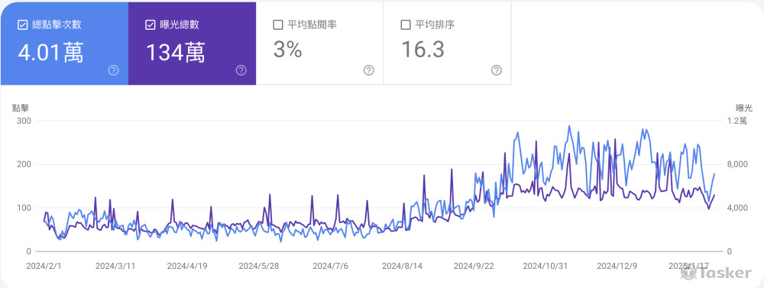
Task: Open help icon on 總點擊次數 card
Action: tap(114, 70)
